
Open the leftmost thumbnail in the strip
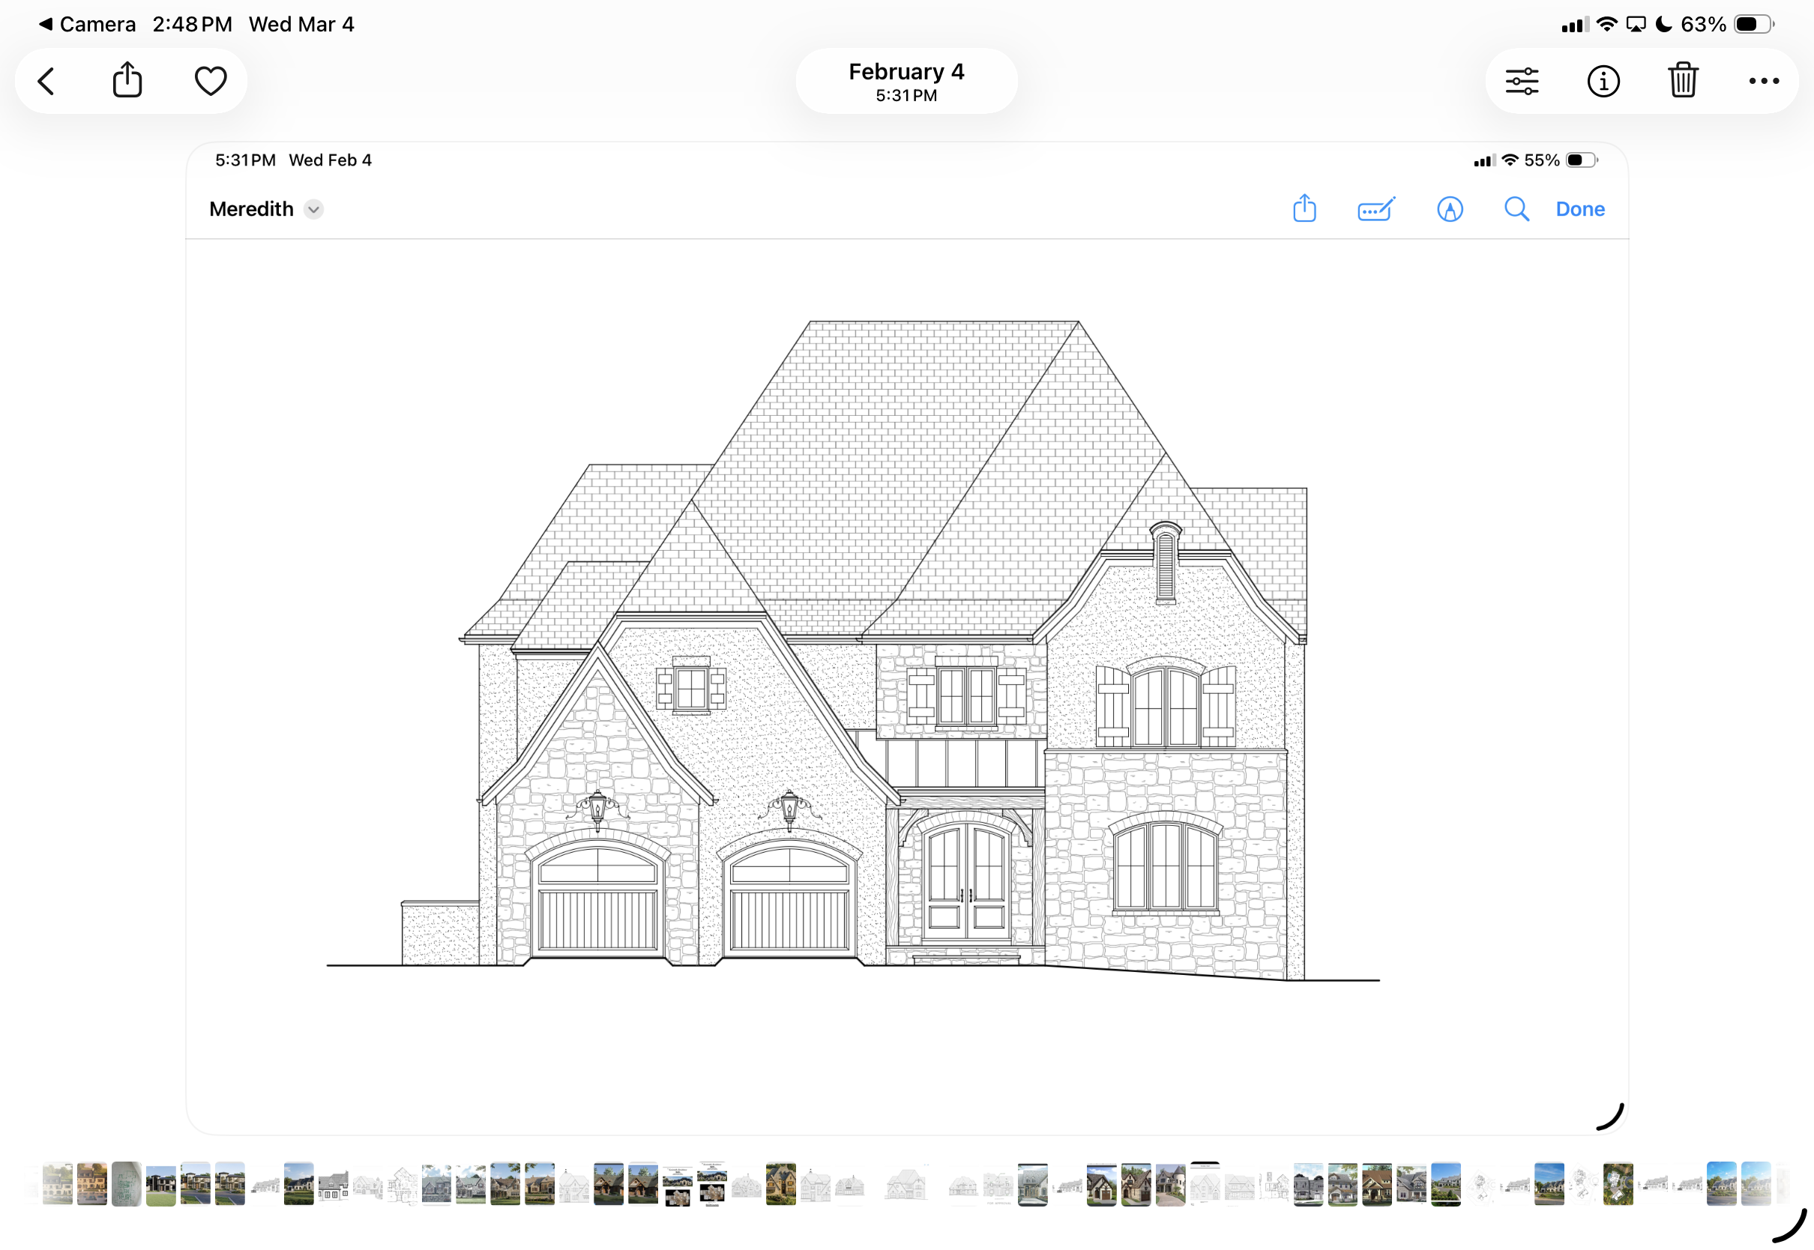tap(57, 1183)
